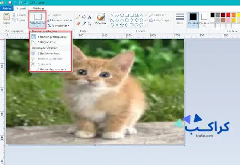The height and width of the screenshot is (165, 240).
Task: Choose the rectangle shape
Action: (127, 15)
